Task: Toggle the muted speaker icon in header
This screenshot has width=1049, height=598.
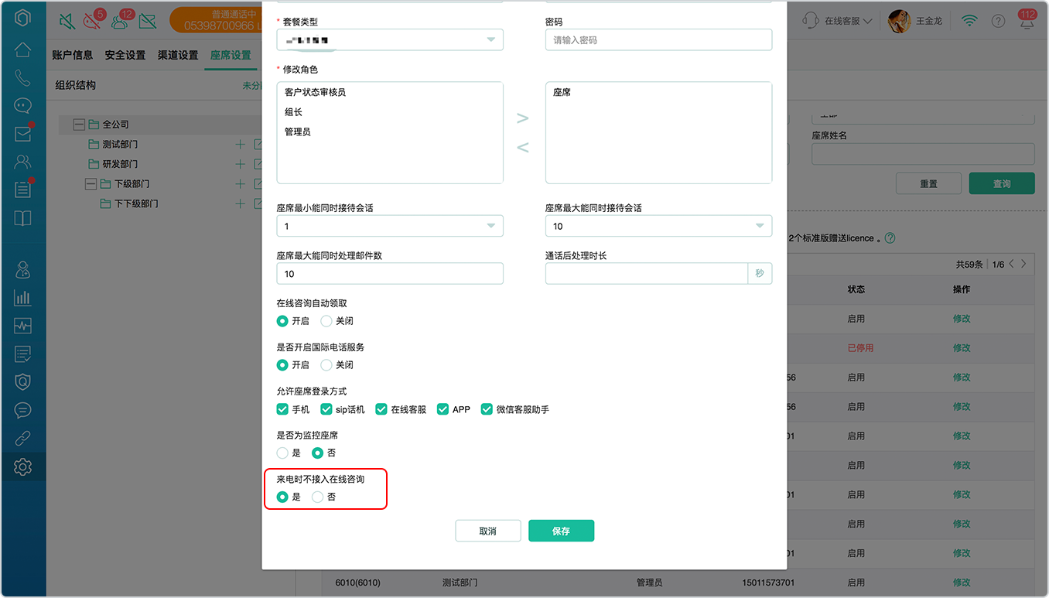Action: (67, 21)
